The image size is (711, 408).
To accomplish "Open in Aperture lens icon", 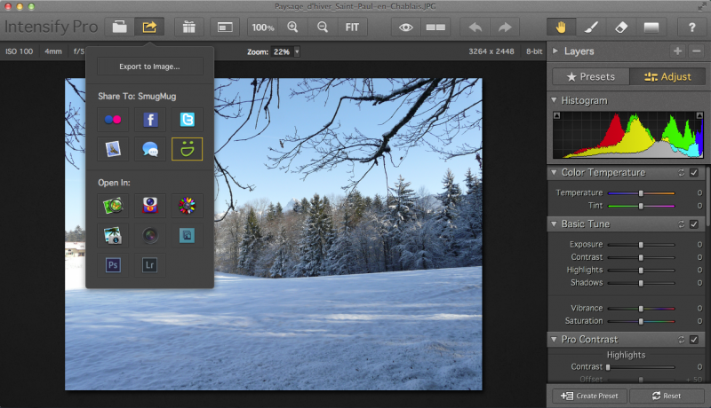I will click(150, 235).
